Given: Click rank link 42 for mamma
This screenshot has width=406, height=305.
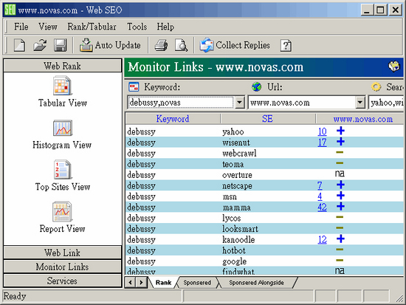Looking at the screenshot, I should 322,208.
